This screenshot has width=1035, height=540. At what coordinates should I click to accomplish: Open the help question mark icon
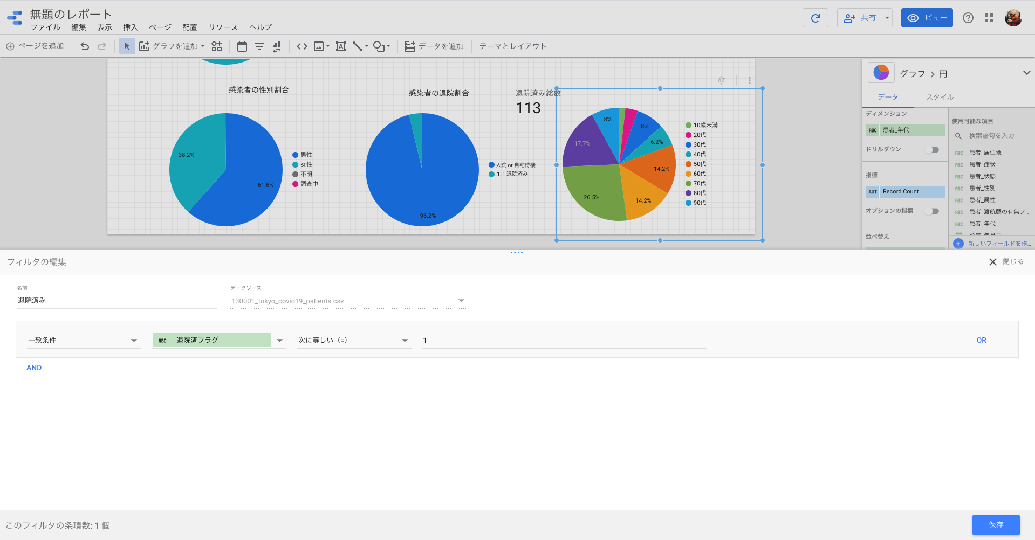(968, 18)
